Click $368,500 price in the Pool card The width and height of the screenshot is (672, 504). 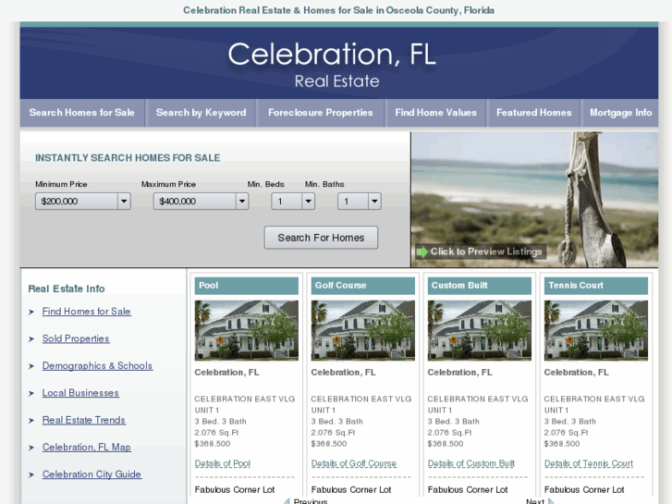click(213, 444)
